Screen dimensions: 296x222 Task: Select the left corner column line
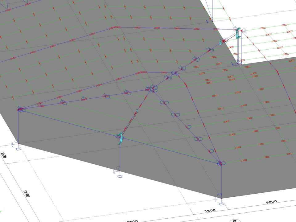[18, 126]
